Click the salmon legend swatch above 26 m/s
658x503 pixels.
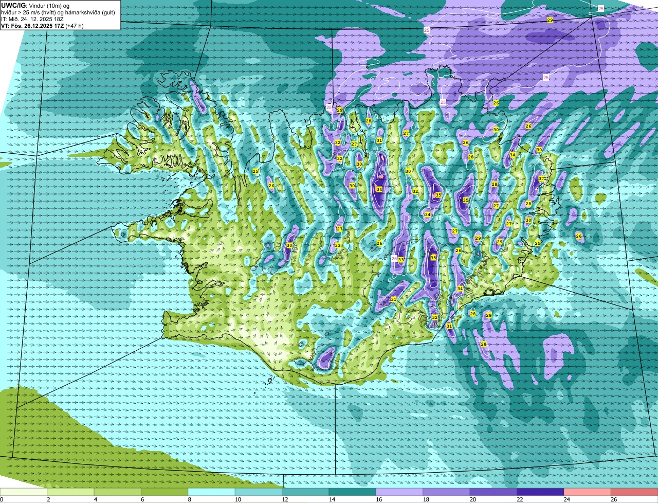[x=634, y=492]
